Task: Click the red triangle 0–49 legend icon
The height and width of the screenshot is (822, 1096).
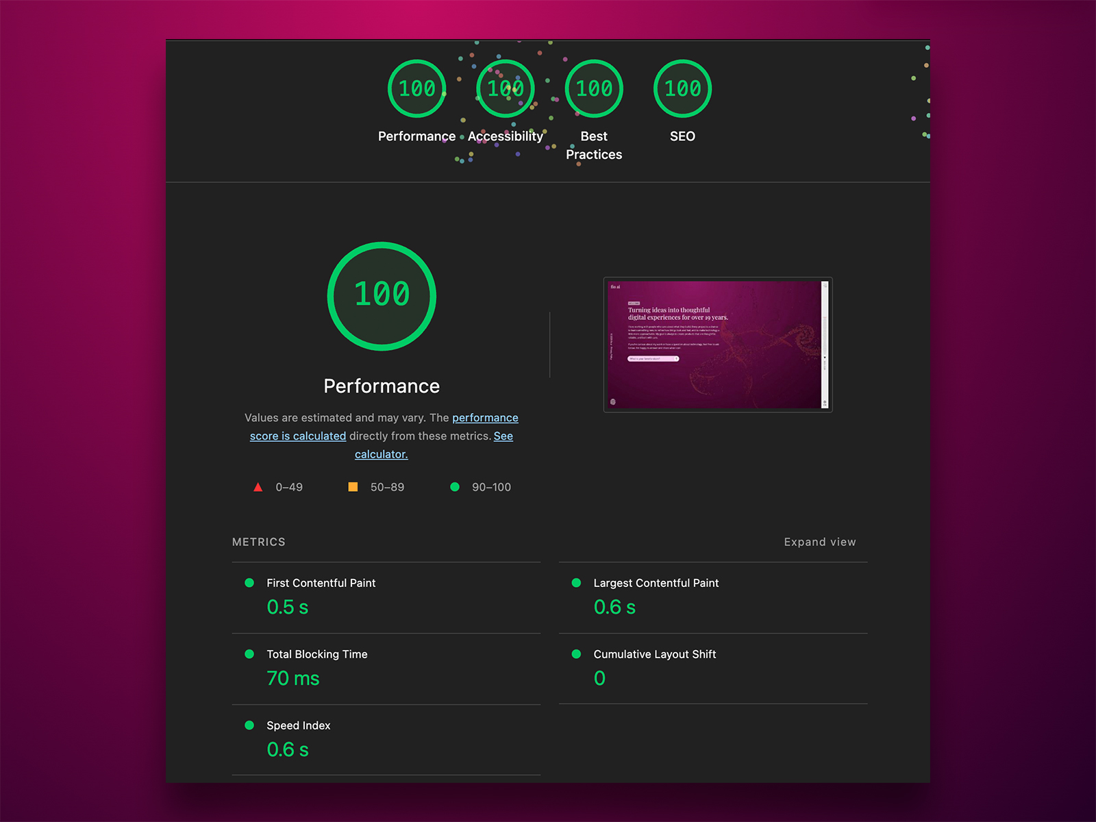Action: coord(258,487)
